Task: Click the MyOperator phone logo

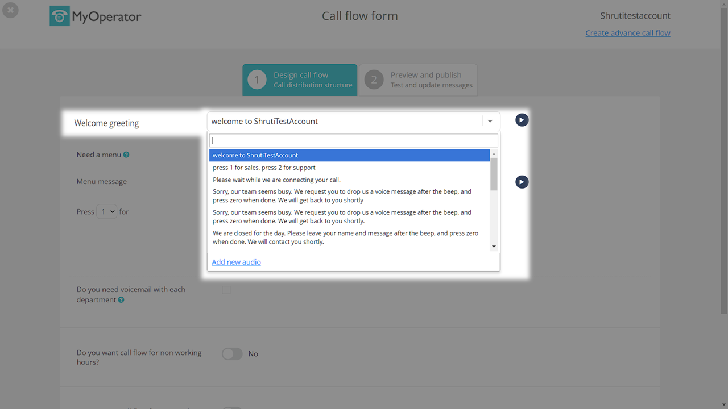Action: click(60, 16)
